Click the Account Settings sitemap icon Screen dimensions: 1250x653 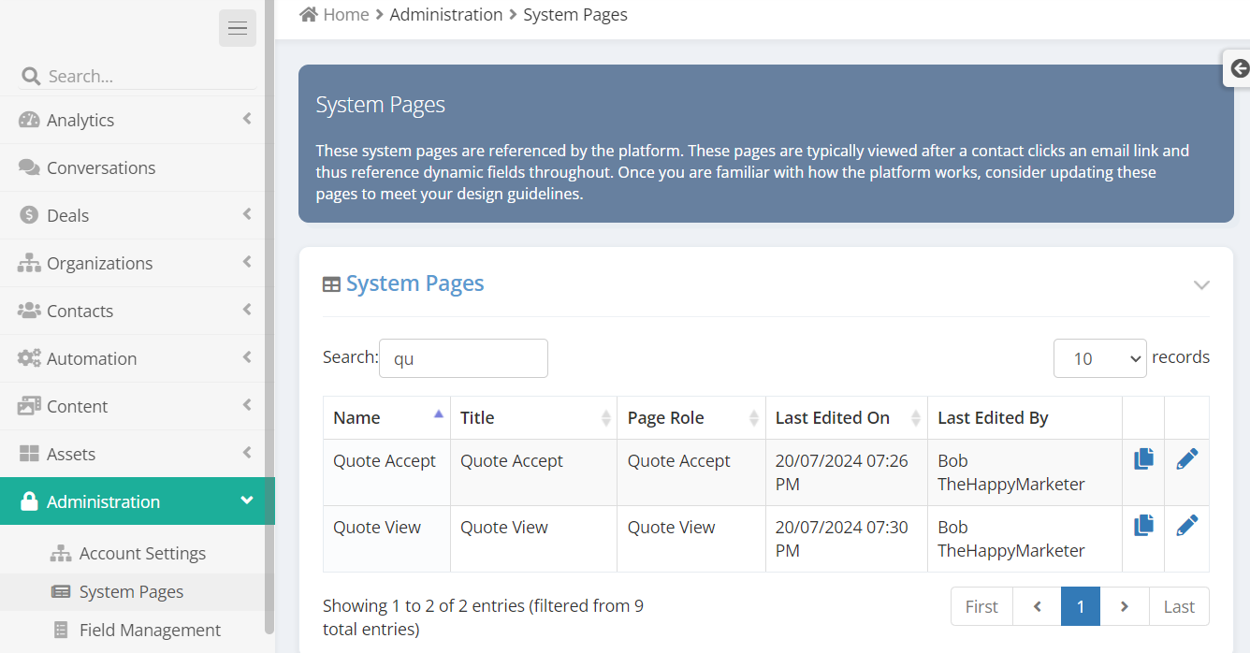[61, 554]
